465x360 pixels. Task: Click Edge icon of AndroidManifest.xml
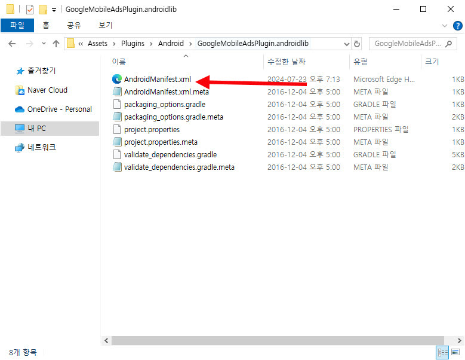tap(117, 79)
